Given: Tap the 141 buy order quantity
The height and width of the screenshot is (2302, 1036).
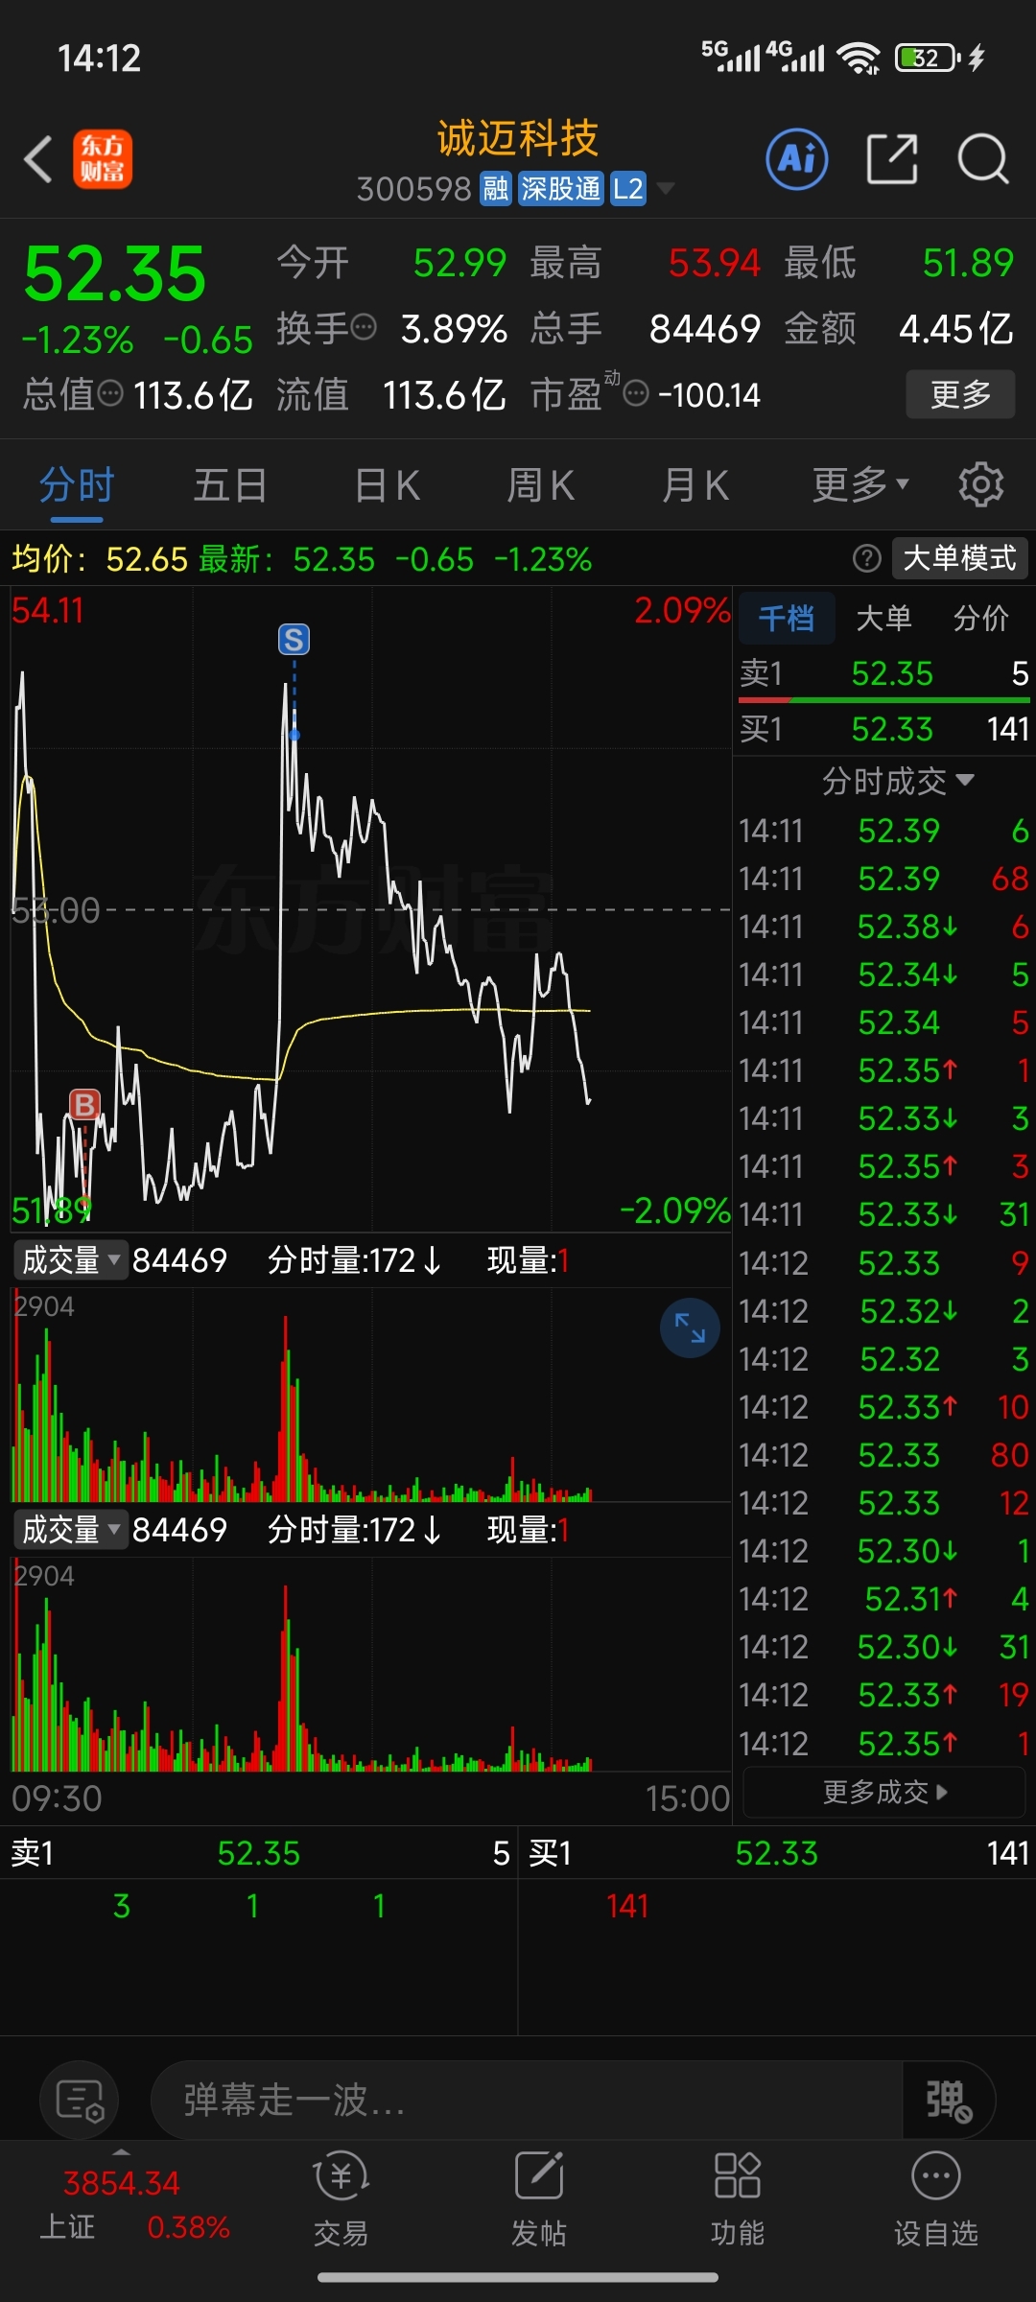Looking at the screenshot, I should point(627,1906).
